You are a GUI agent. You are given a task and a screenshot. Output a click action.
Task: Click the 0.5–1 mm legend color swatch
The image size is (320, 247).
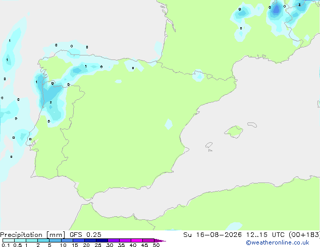tap(20, 240)
